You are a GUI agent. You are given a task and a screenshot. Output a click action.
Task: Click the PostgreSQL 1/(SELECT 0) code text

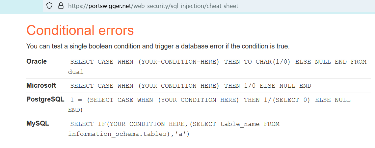[277, 100]
